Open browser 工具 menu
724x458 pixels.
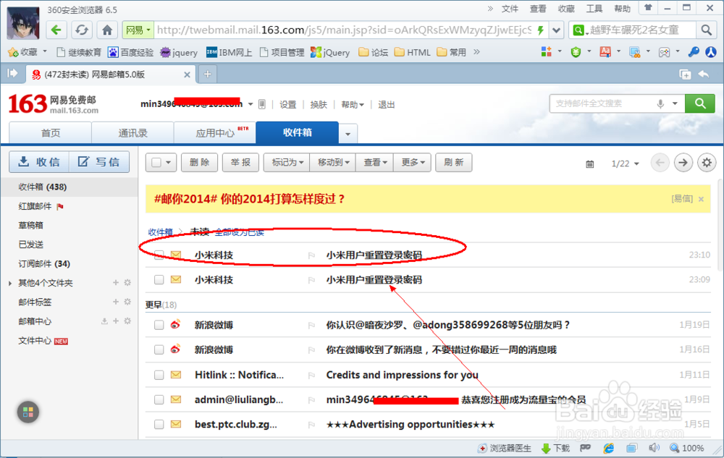pos(594,9)
